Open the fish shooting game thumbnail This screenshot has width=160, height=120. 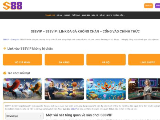click(x=106, y=89)
